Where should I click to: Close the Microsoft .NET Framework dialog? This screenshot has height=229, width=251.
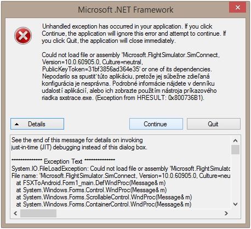[237, 8]
